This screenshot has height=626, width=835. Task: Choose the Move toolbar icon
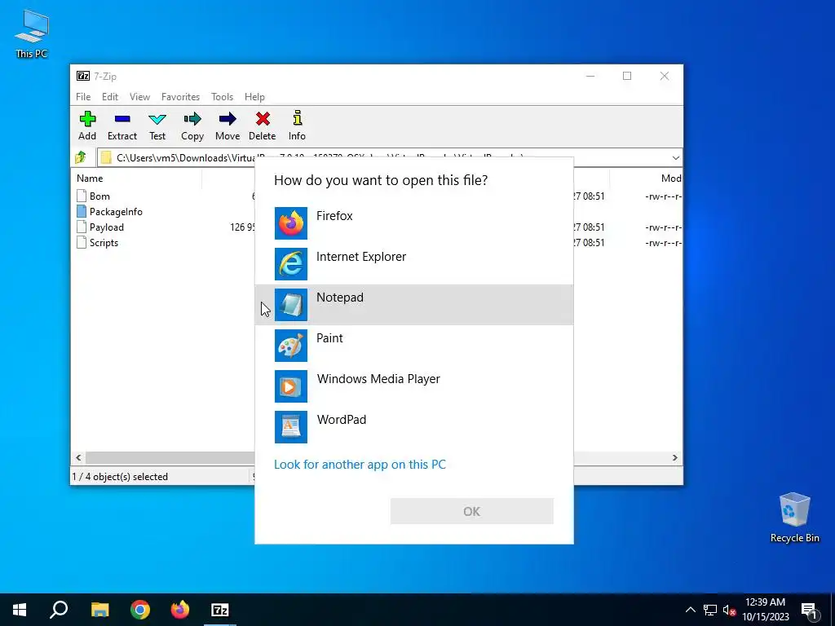(x=228, y=126)
